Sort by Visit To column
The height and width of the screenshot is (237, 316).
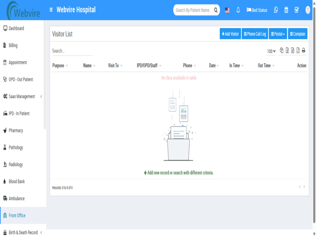(x=115, y=65)
